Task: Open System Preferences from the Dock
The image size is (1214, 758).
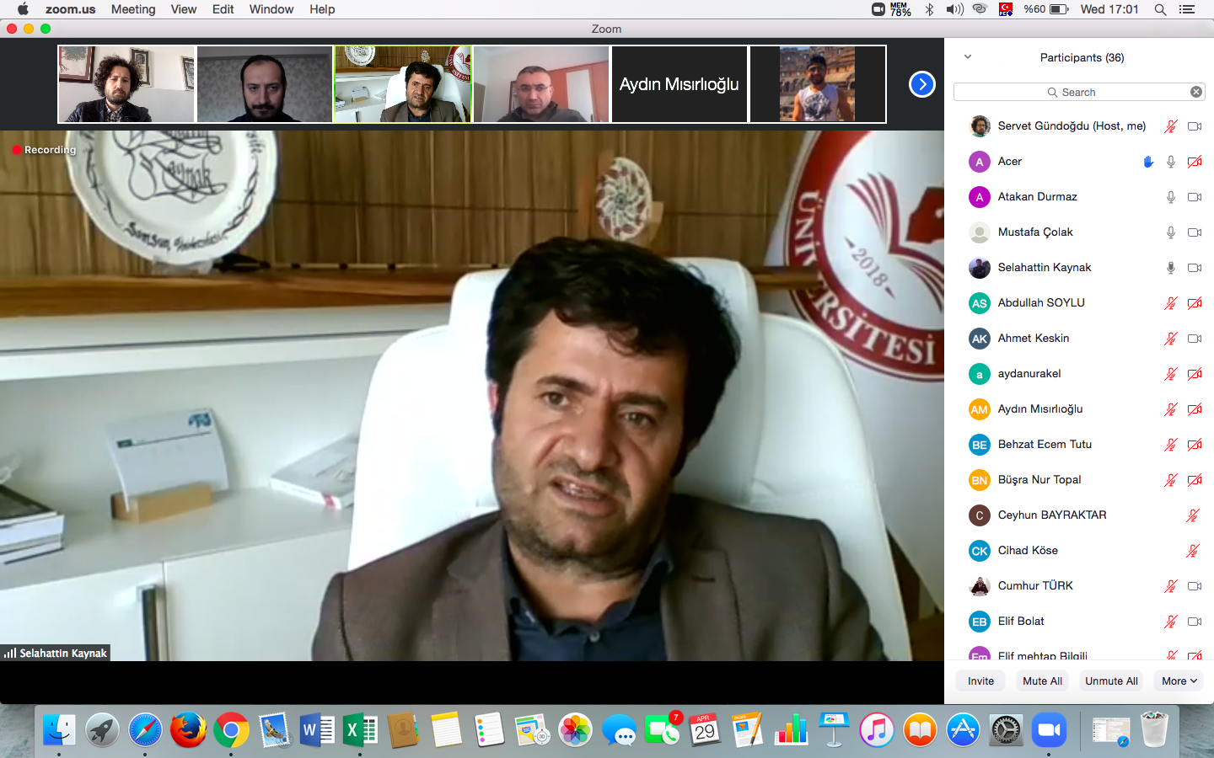Action: point(1006,730)
